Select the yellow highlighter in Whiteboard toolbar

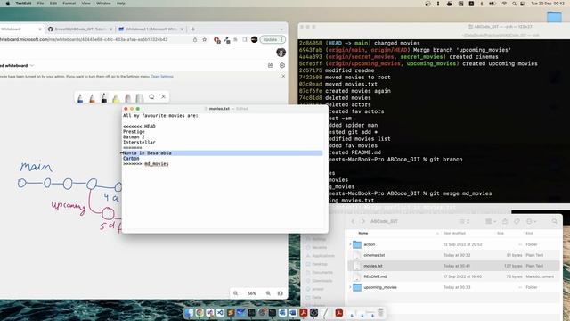tap(116, 98)
